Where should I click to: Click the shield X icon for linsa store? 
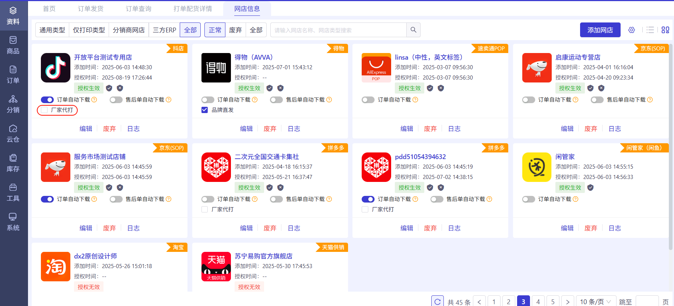441,88
